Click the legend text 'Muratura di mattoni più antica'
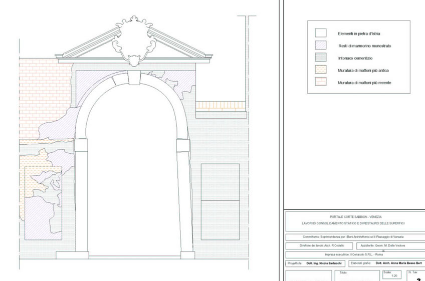The height and width of the screenshot is (281, 425). 363,71
